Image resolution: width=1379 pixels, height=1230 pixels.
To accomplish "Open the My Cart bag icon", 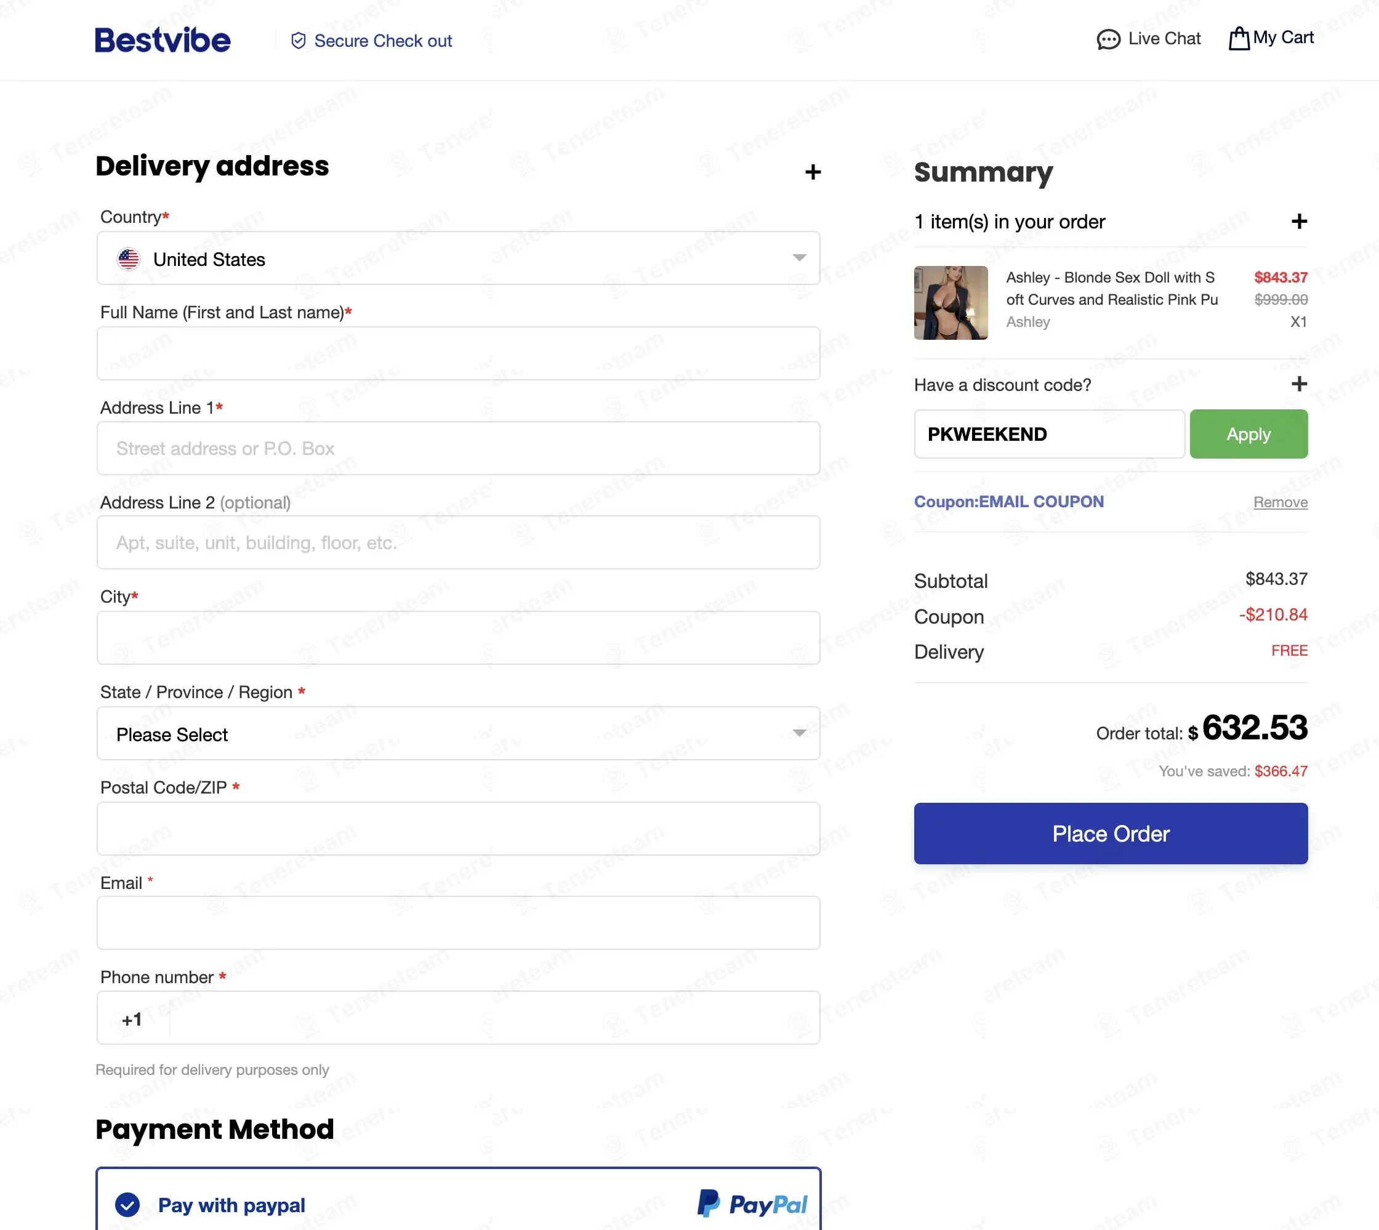I will (x=1239, y=39).
